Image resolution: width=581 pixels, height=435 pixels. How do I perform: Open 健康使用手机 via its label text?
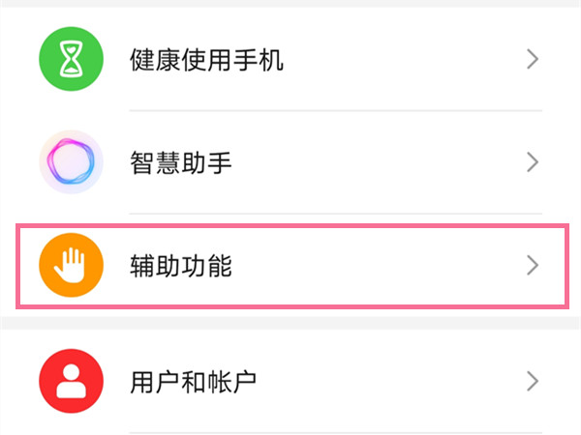(x=206, y=60)
